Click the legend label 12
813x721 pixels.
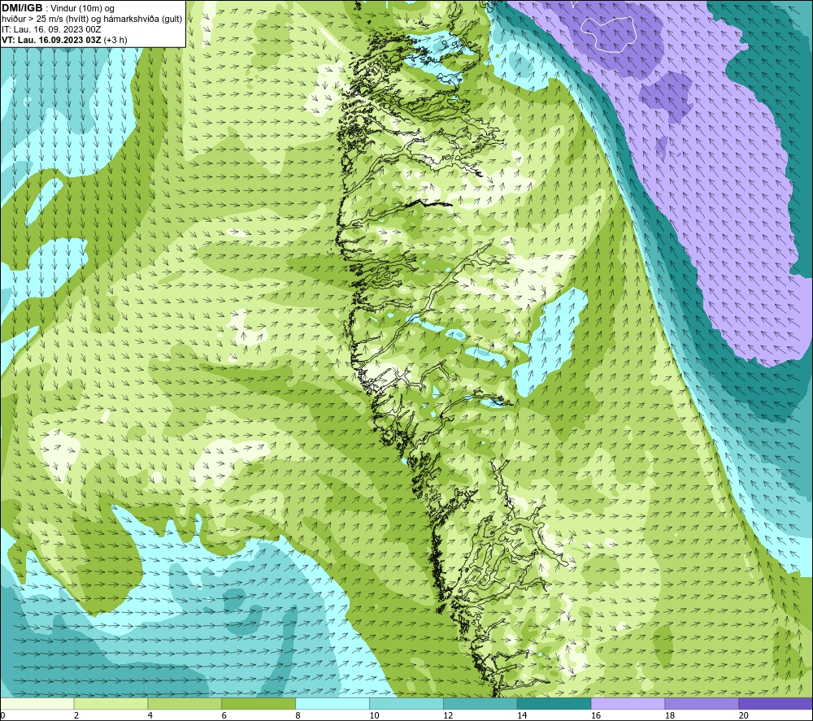point(448,715)
